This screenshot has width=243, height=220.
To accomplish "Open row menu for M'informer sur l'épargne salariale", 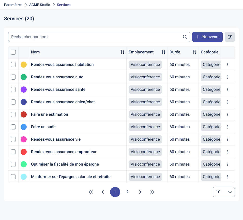I will click(228, 177).
